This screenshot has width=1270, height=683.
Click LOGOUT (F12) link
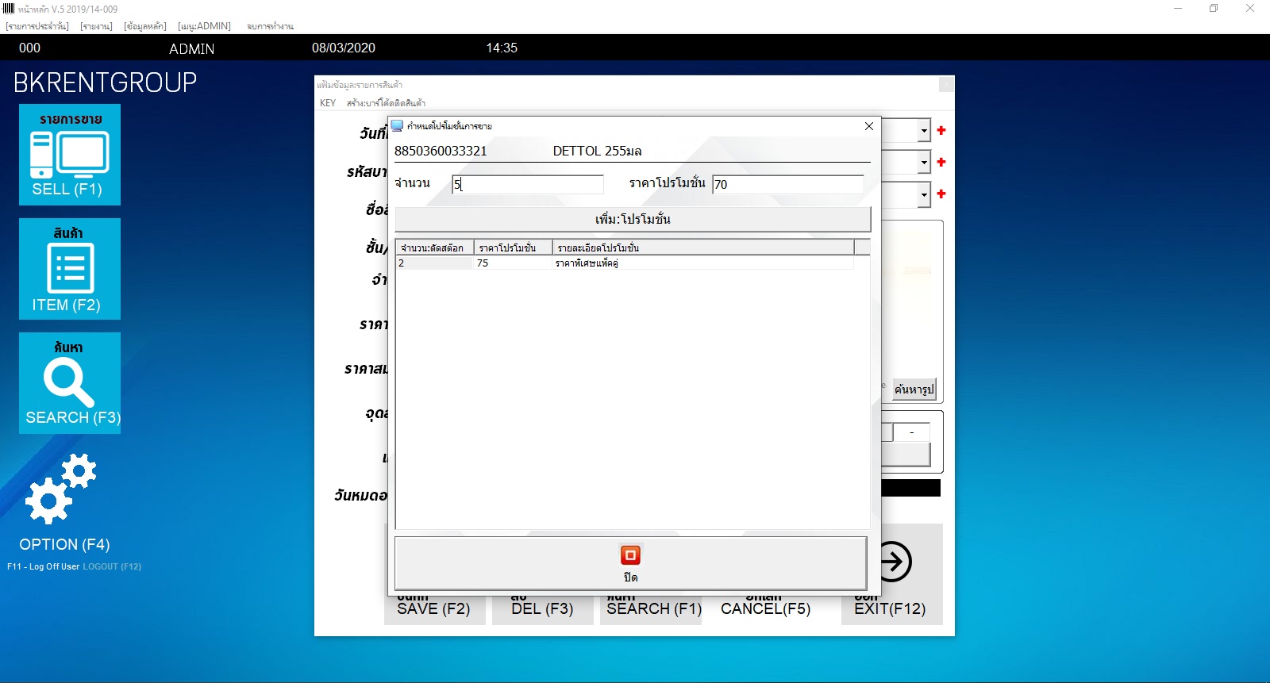pos(112,566)
